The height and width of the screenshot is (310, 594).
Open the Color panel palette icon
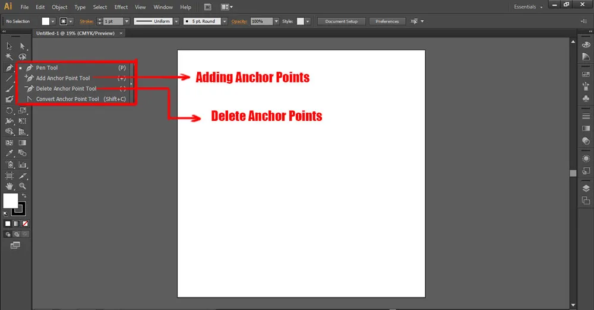586,44
